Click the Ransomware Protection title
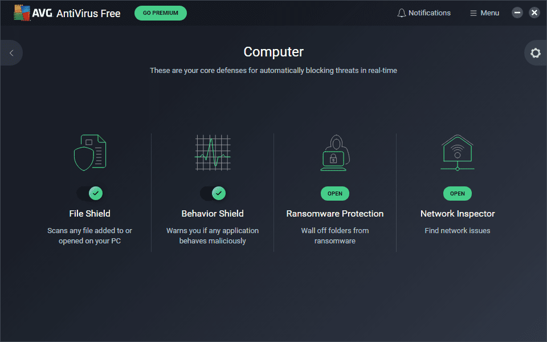The width and height of the screenshot is (547, 342). [335, 214]
